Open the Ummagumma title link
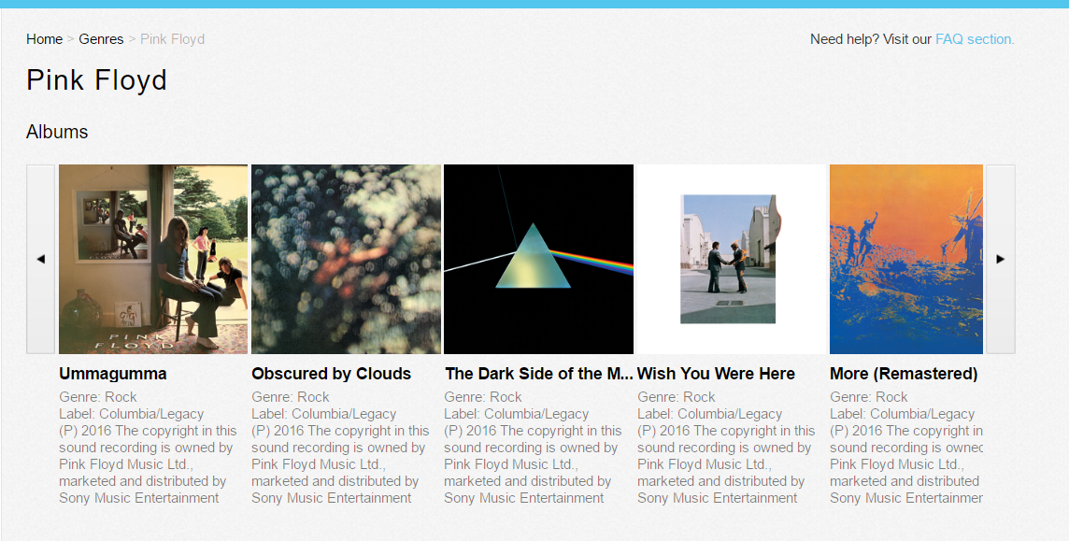1069x541 pixels. [112, 374]
